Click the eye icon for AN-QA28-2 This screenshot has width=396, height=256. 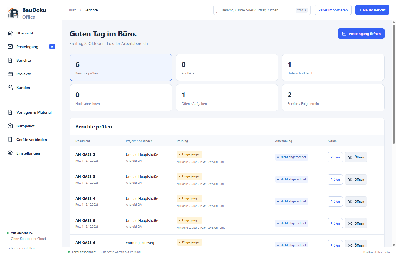point(350,157)
